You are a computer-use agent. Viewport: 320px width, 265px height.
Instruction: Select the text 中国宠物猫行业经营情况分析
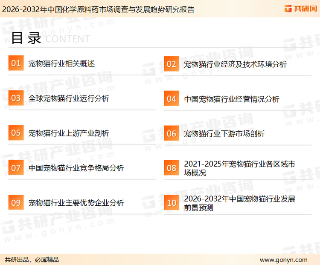pyautogui.click(x=232, y=99)
